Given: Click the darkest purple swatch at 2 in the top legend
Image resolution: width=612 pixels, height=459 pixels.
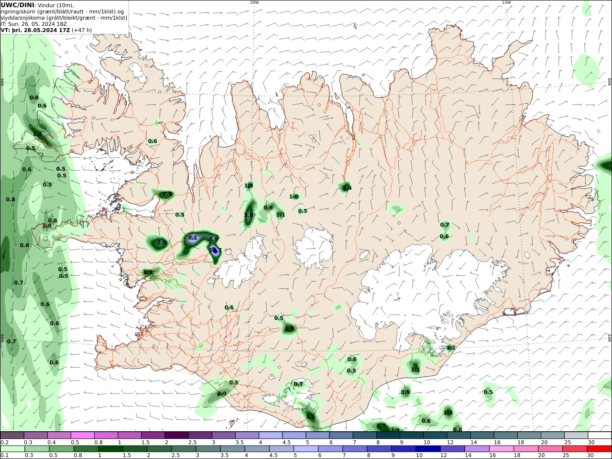Looking at the screenshot, I should click(176, 436).
